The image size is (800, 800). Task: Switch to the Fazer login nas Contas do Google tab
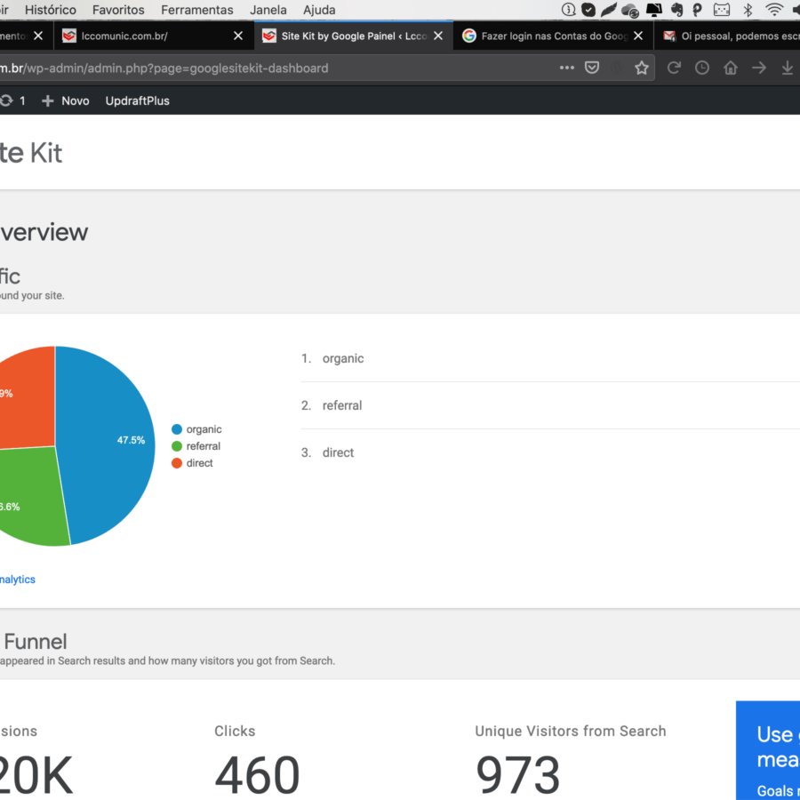[x=554, y=36]
